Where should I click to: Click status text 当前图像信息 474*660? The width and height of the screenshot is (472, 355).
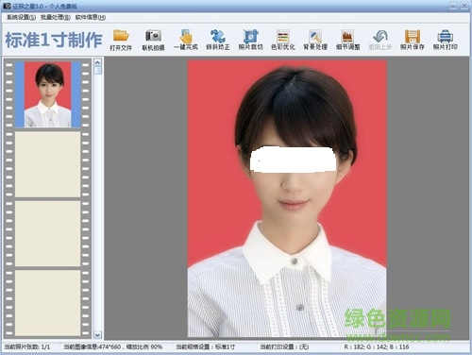pyautogui.click(x=113, y=347)
